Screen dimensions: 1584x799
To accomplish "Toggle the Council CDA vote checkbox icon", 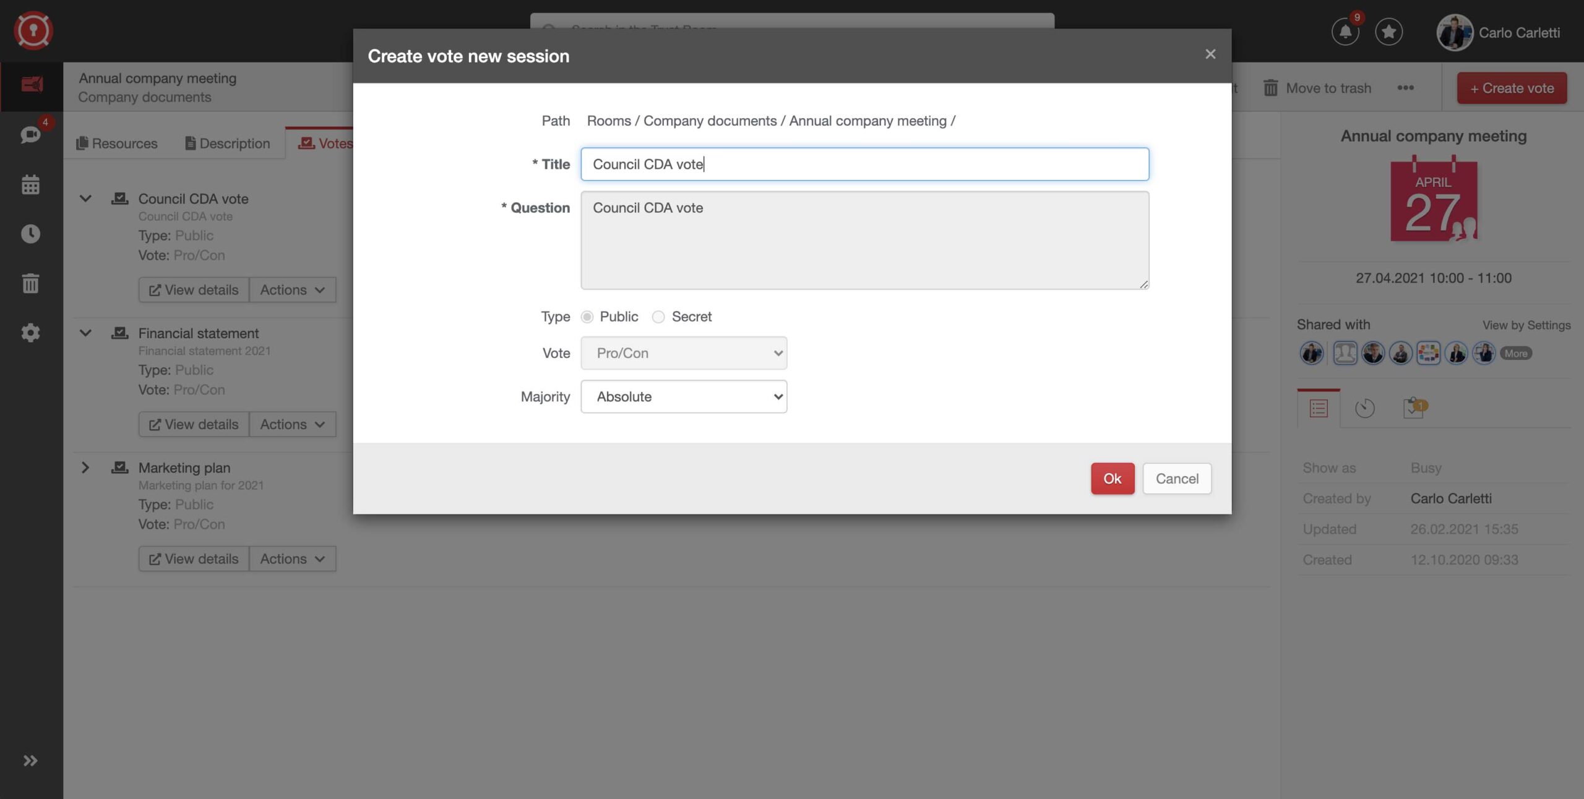I will click(x=119, y=198).
